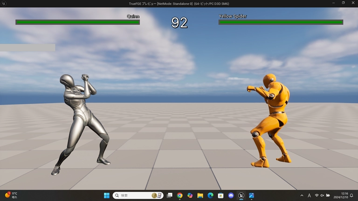Open the Windows Start menu
Viewport: 358px width, 201px height.
click(107, 195)
